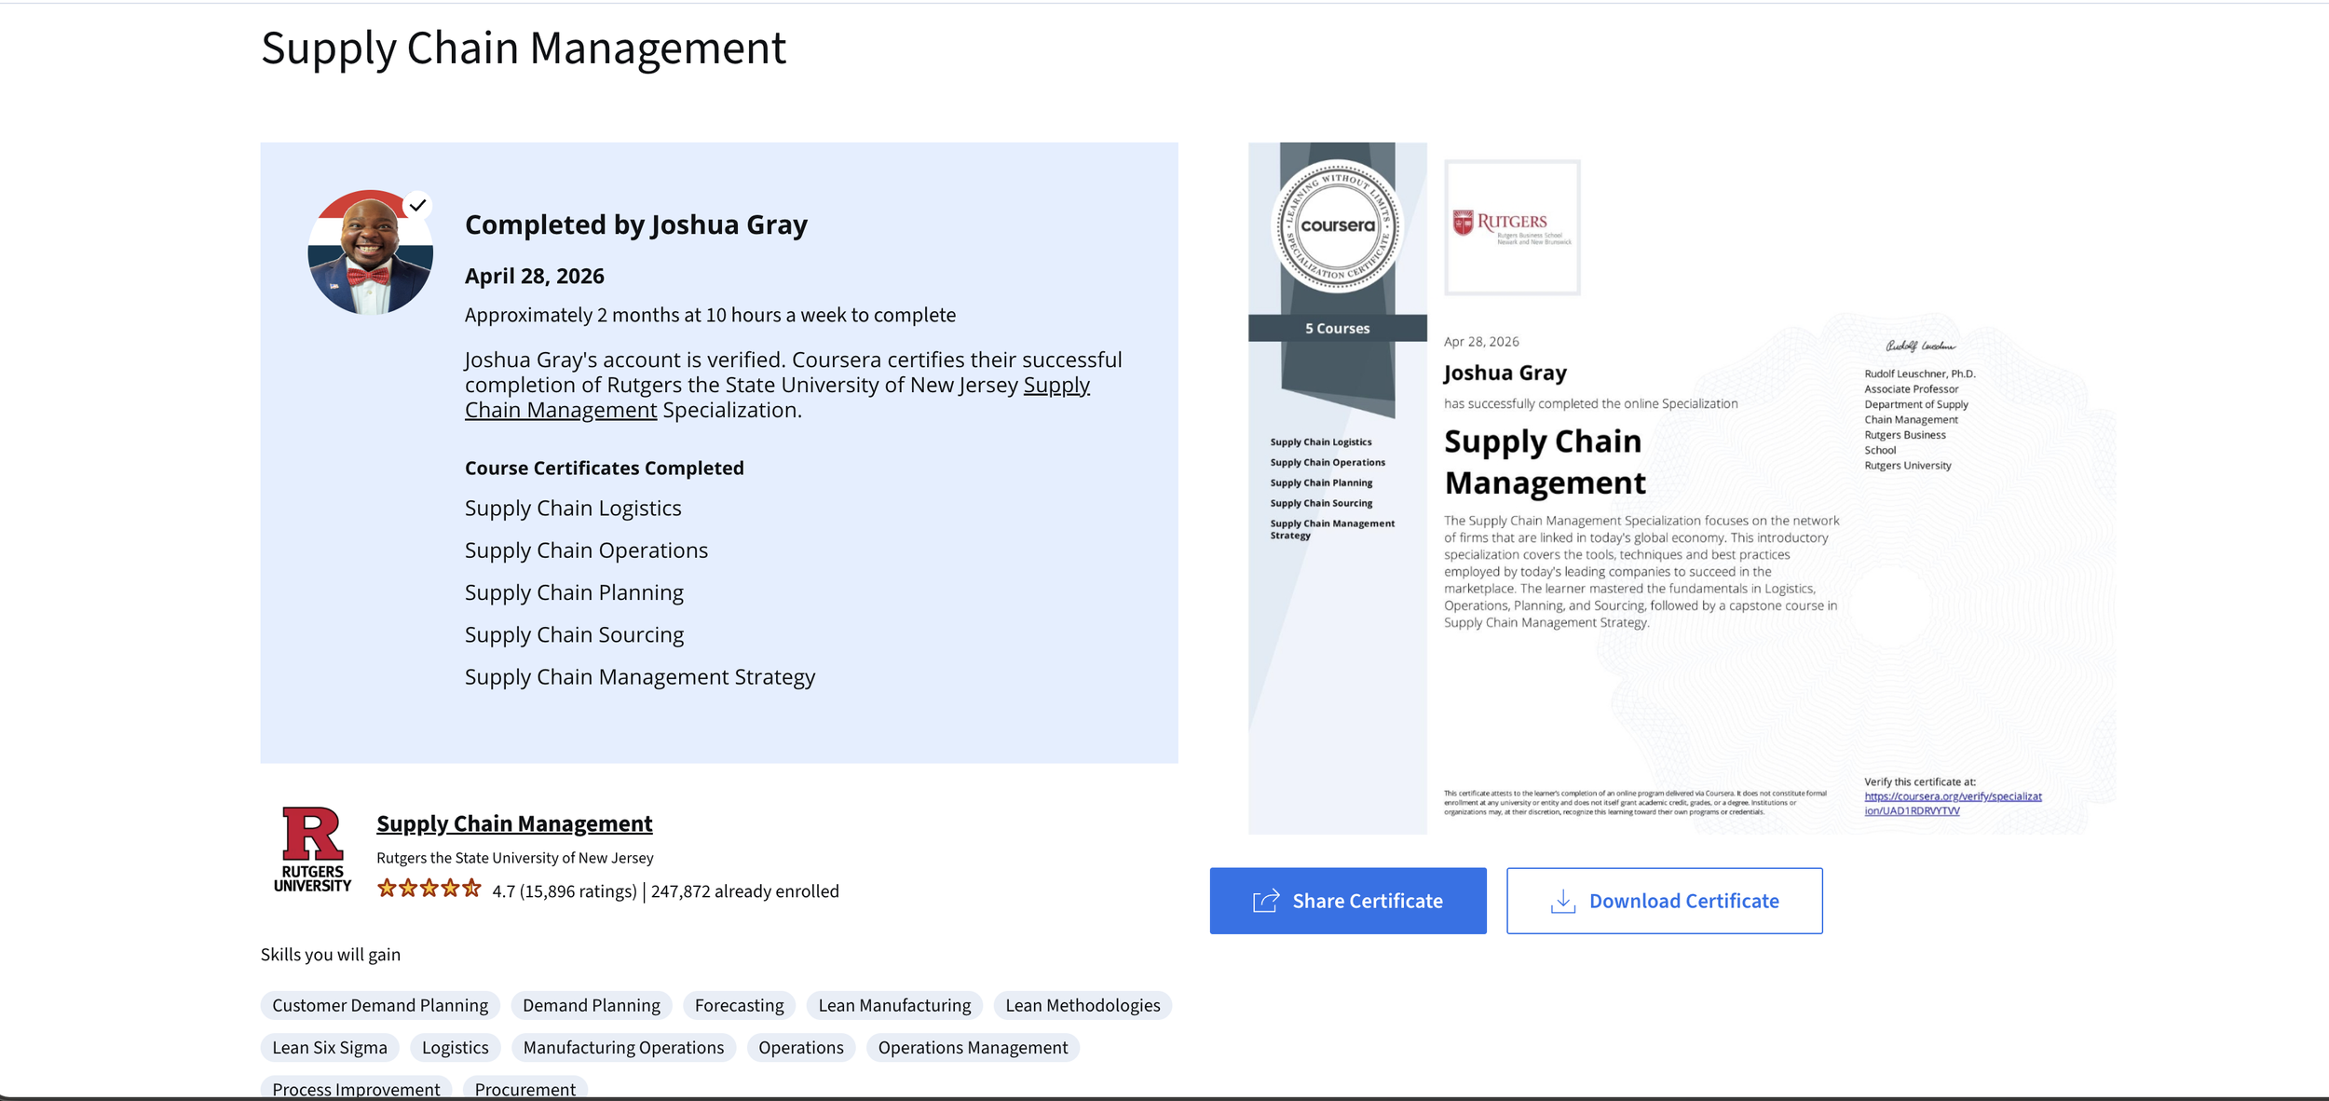Click the 'Skills you will gain' label
The image size is (2329, 1101).
click(331, 955)
